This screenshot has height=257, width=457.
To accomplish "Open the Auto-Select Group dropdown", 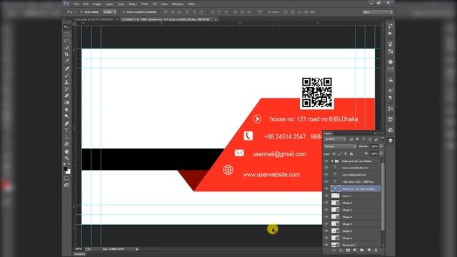I will point(109,12).
